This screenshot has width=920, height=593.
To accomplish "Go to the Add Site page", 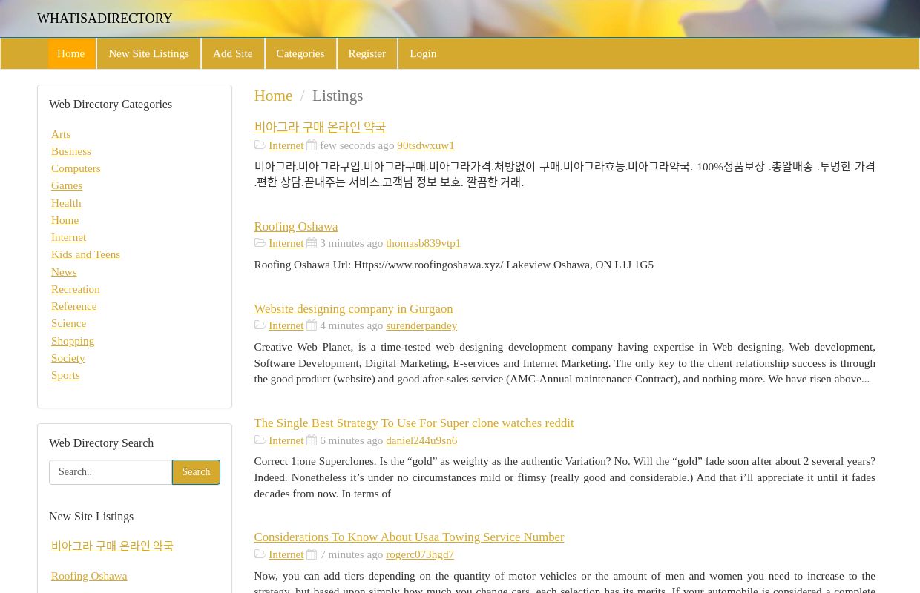I will [x=233, y=53].
